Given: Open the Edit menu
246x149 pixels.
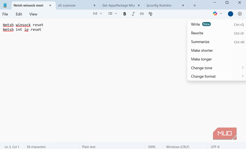Looking at the screenshot, I should pos(19,14).
